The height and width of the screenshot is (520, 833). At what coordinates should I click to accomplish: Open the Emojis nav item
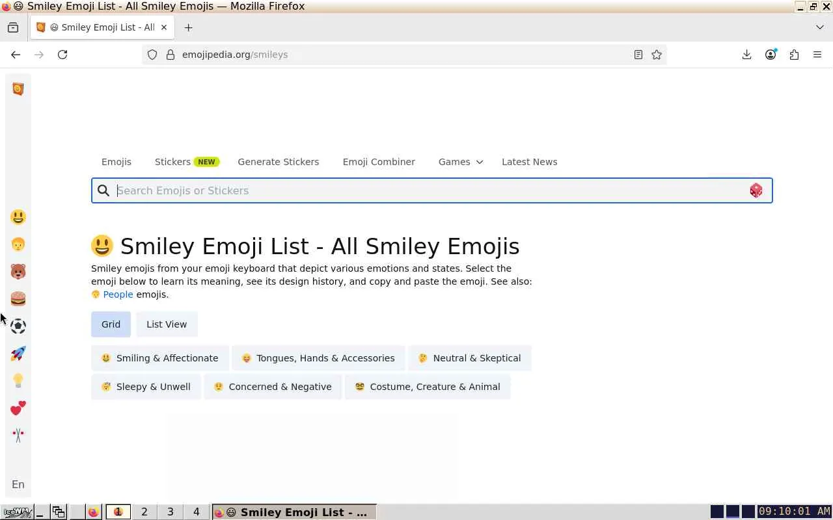[116, 162]
